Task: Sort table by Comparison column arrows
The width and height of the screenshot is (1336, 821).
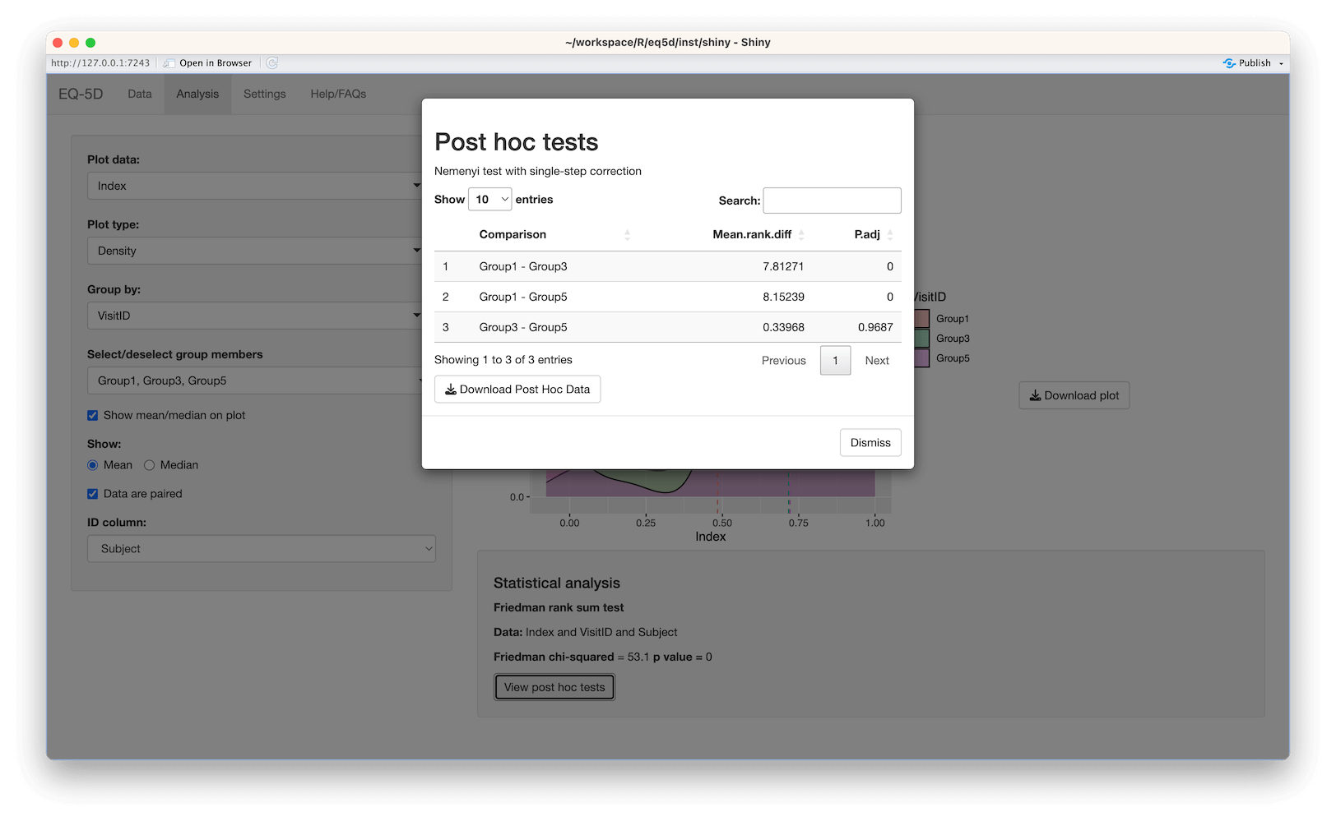Action: (627, 235)
